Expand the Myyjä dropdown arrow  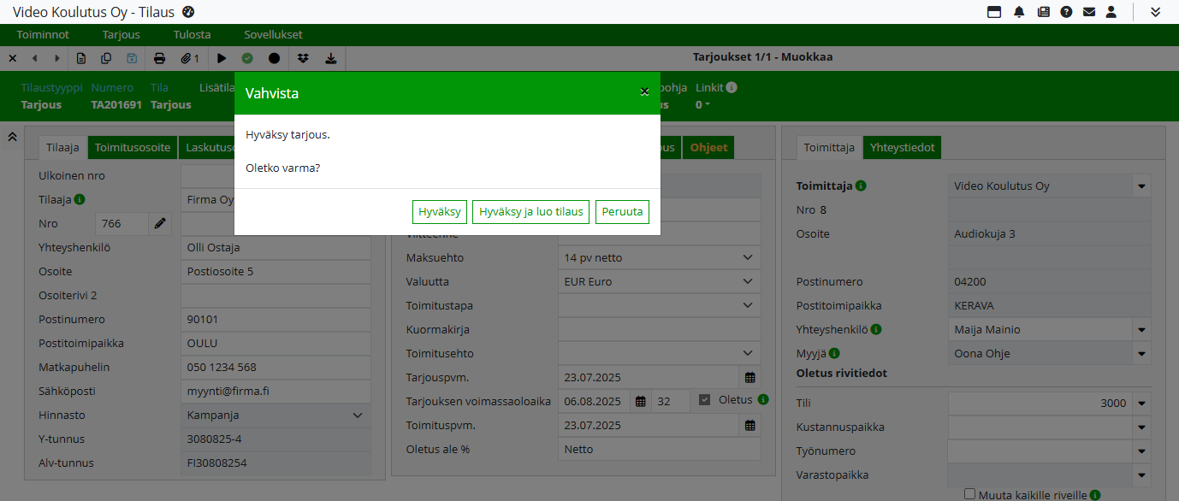tap(1141, 354)
